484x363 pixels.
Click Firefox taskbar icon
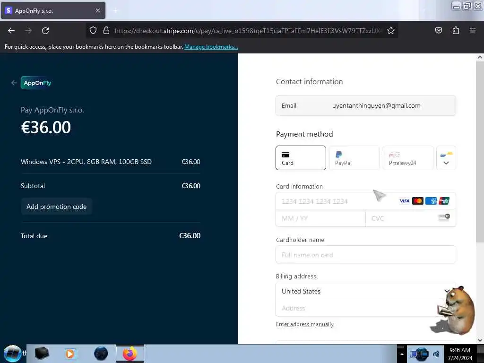coord(130,354)
